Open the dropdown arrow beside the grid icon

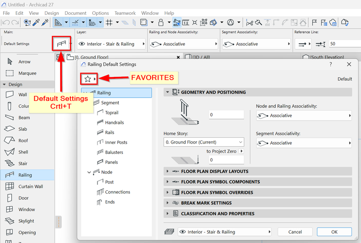tap(117, 22)
